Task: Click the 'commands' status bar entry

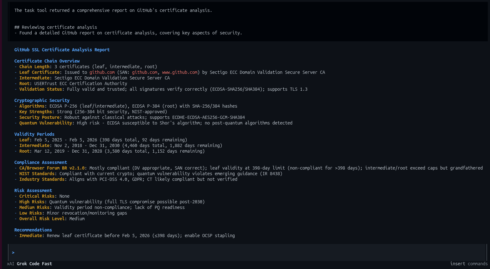Action: coord(478,264)
